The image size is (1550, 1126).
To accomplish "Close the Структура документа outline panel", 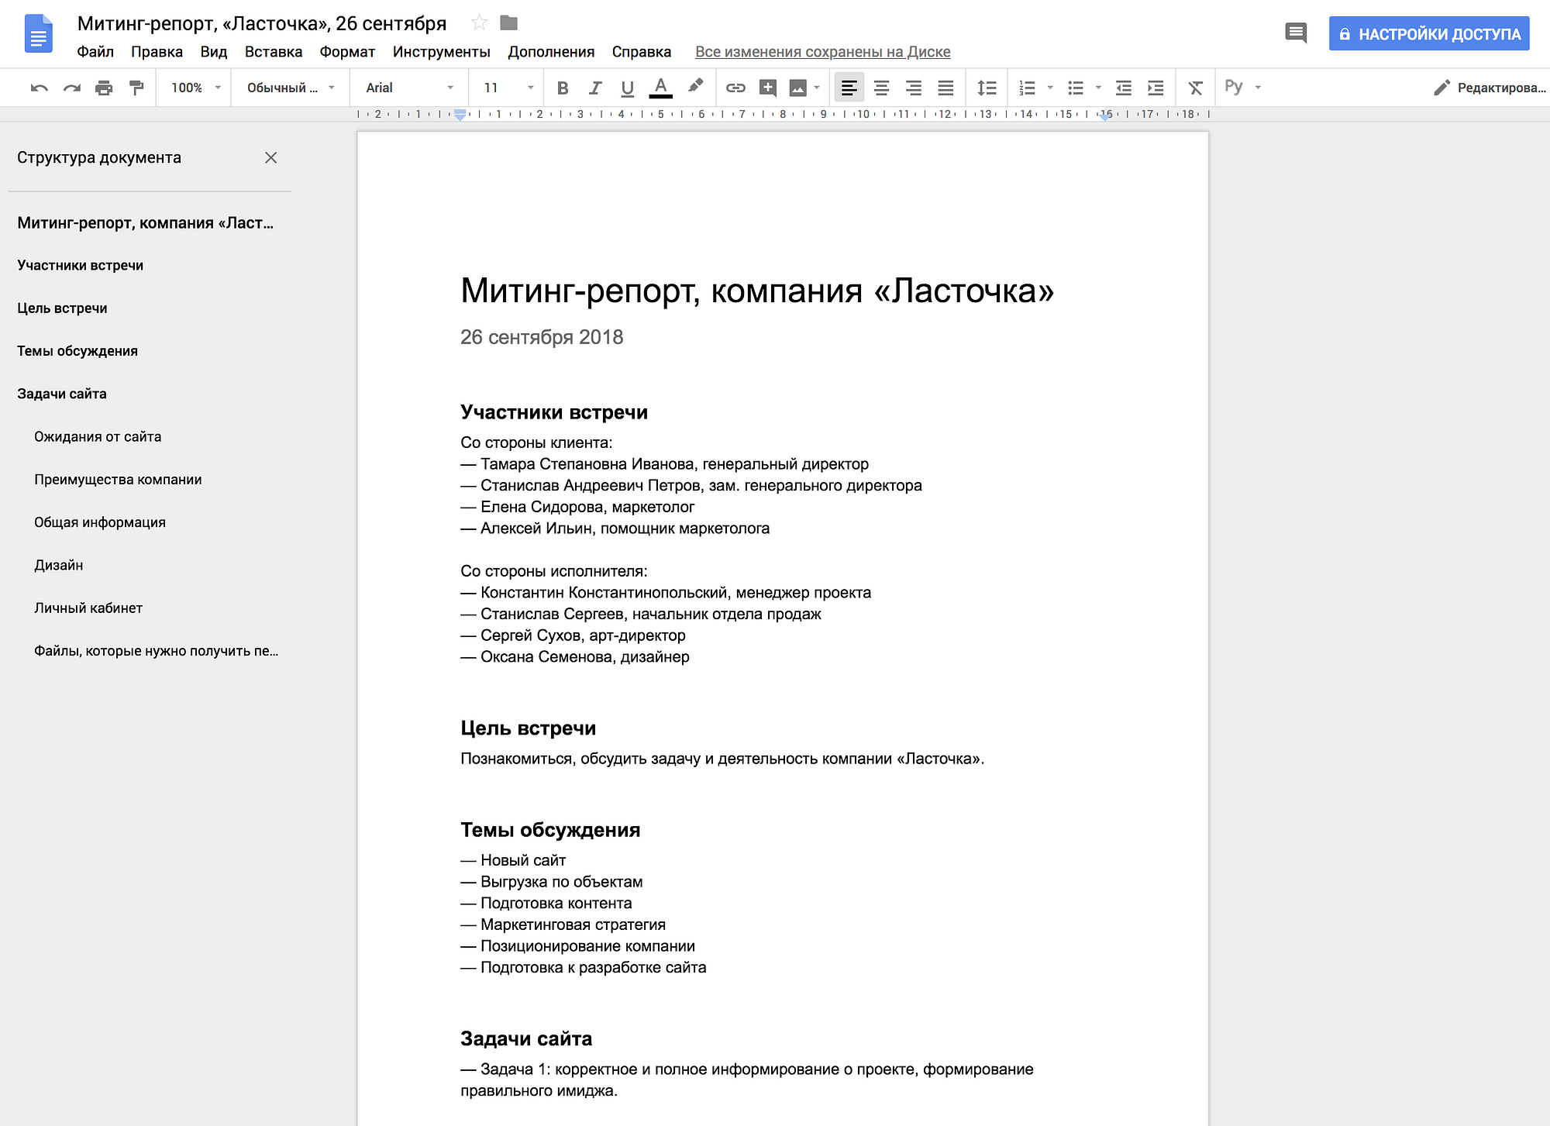I will click(270, 158).
